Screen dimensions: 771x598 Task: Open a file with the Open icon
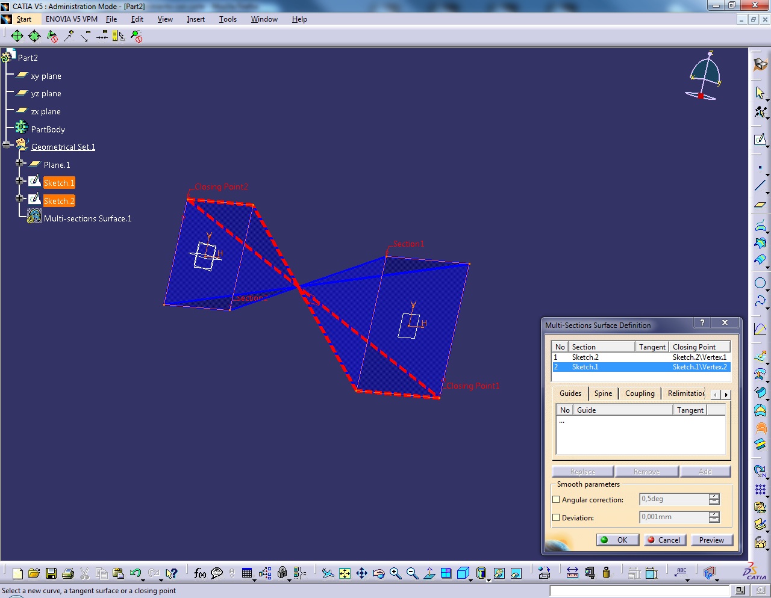coord(34,573)
